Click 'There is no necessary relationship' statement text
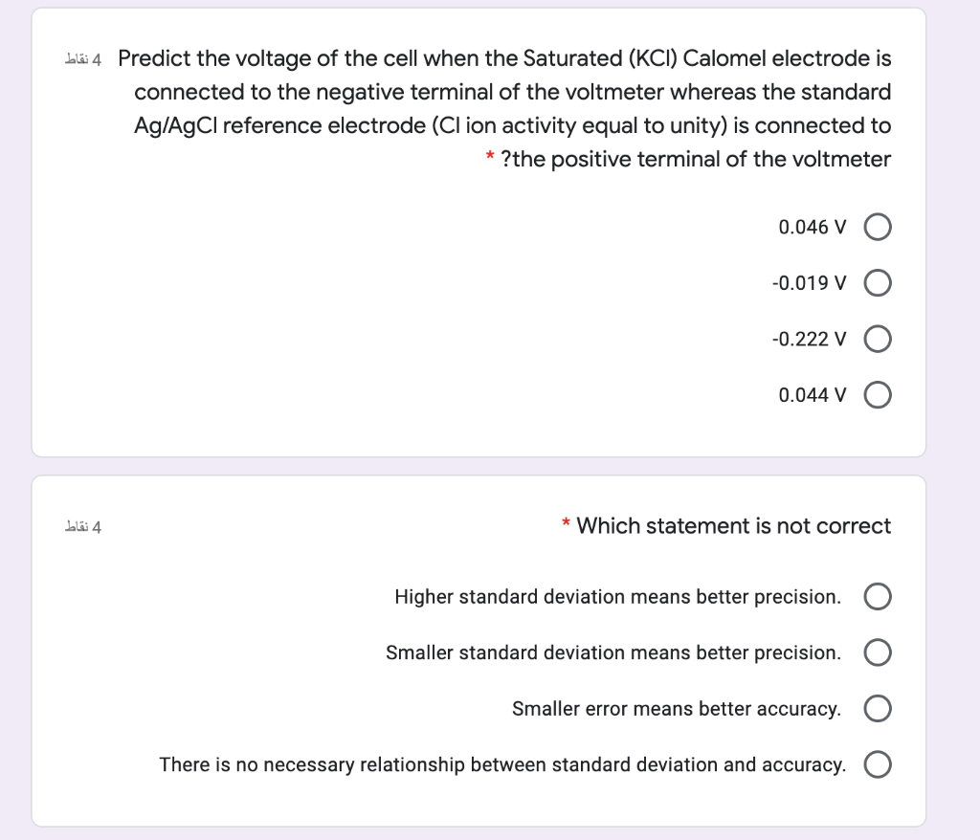Image resolution: width=980 pixels, height=840 pixels. (502, 764)
